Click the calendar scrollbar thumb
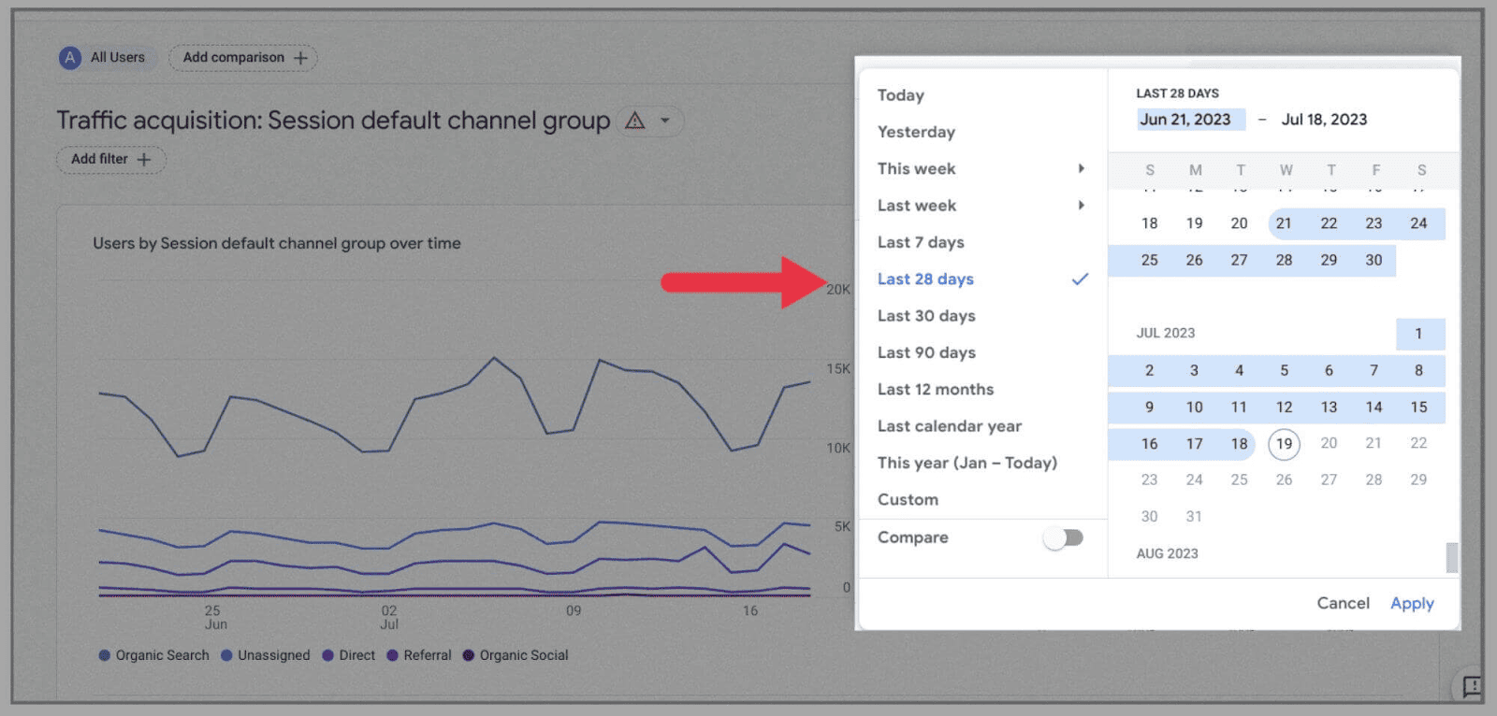1497x716 pixels. coord(1451,557)
